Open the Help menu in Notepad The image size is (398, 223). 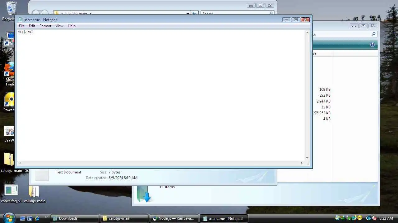[72, 26]
